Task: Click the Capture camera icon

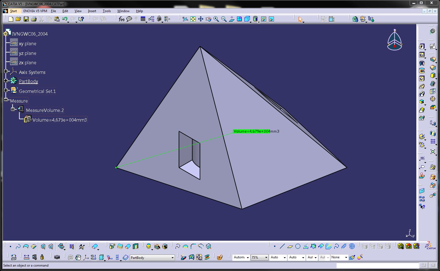Action: coord(57,257)
